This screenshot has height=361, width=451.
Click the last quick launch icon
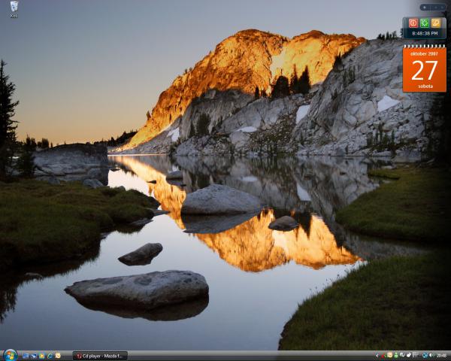tap(58, 355)
